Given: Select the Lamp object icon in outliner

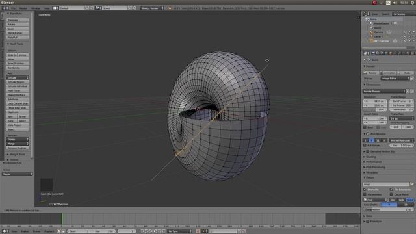Looking at the screenshot, I should (x=372, y=36).
